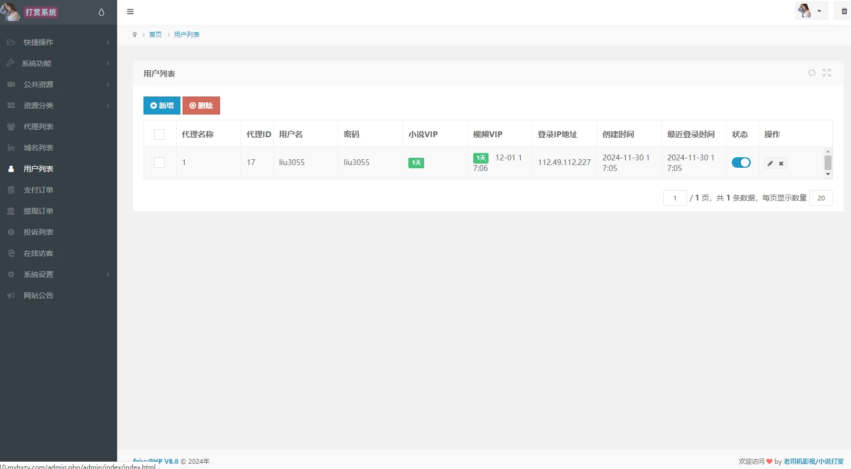Viewport: 851px width, 469px height.
Task: Click the water drop icon in sidebar header
Action: tap(101, 12)
